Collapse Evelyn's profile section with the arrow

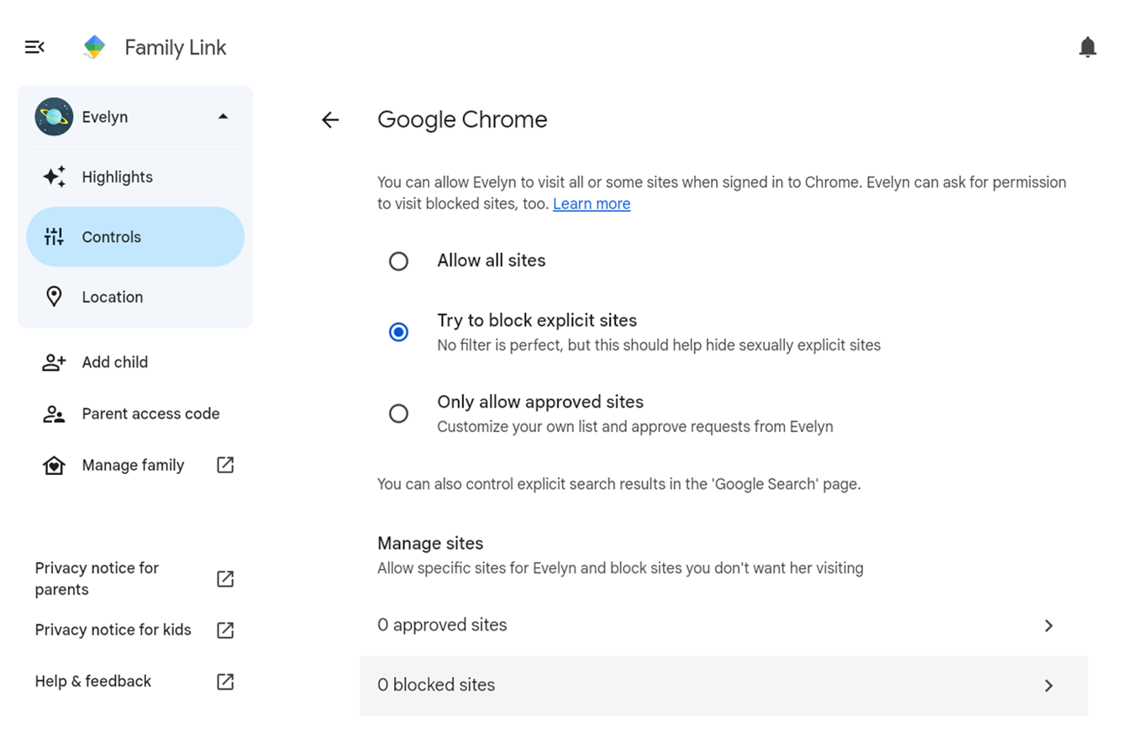(x=223, y=117)
